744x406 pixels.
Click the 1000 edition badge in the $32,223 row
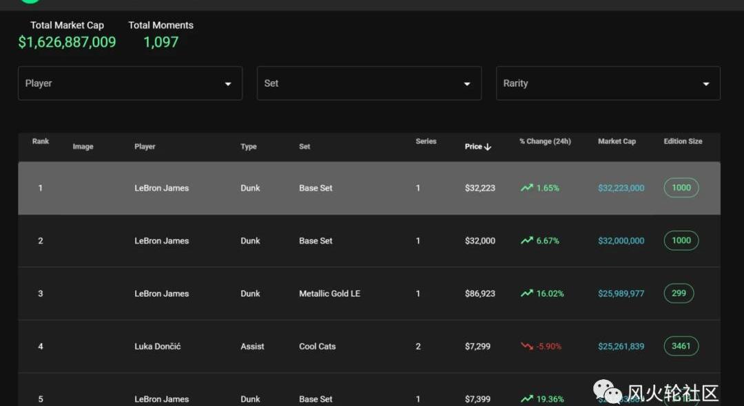click(681, 188)
